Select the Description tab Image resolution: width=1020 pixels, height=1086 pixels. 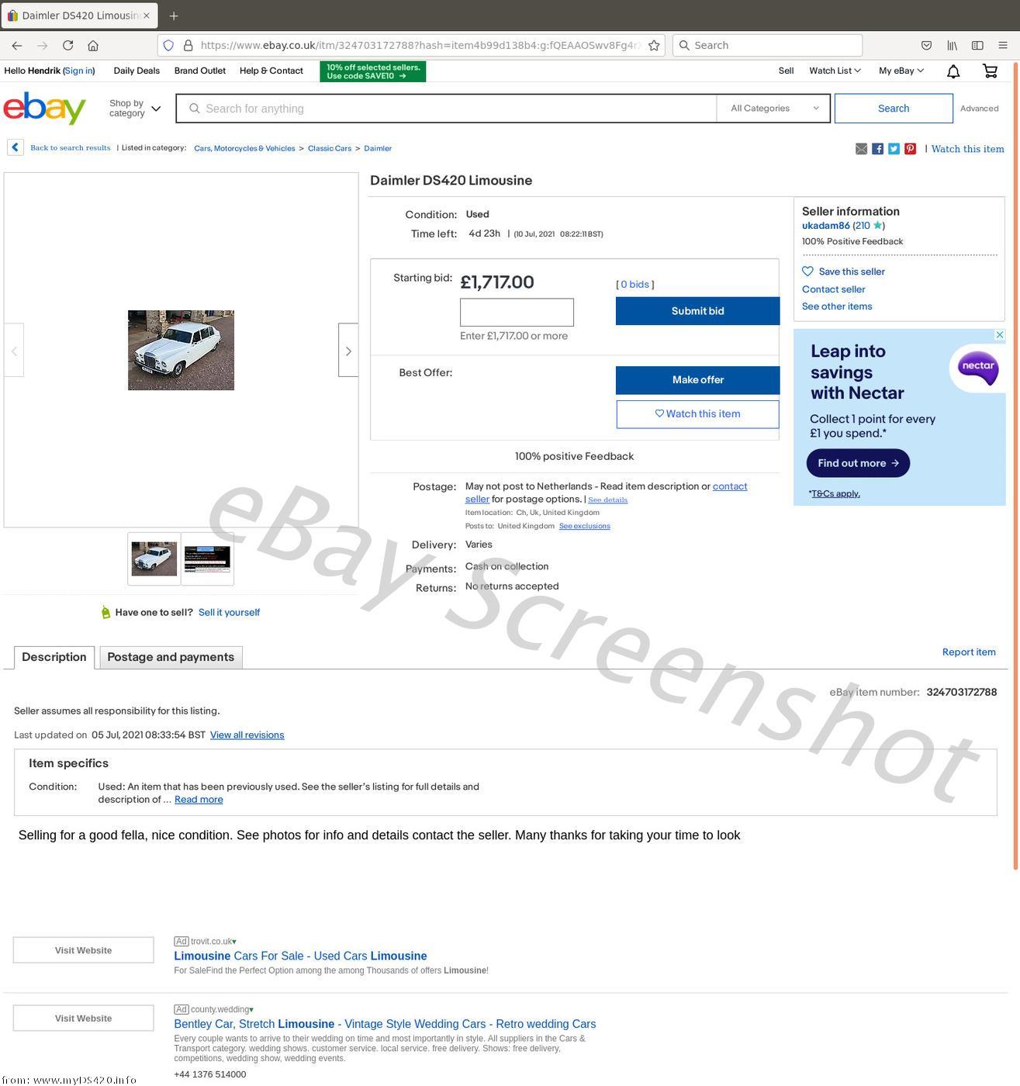point(54,657)
